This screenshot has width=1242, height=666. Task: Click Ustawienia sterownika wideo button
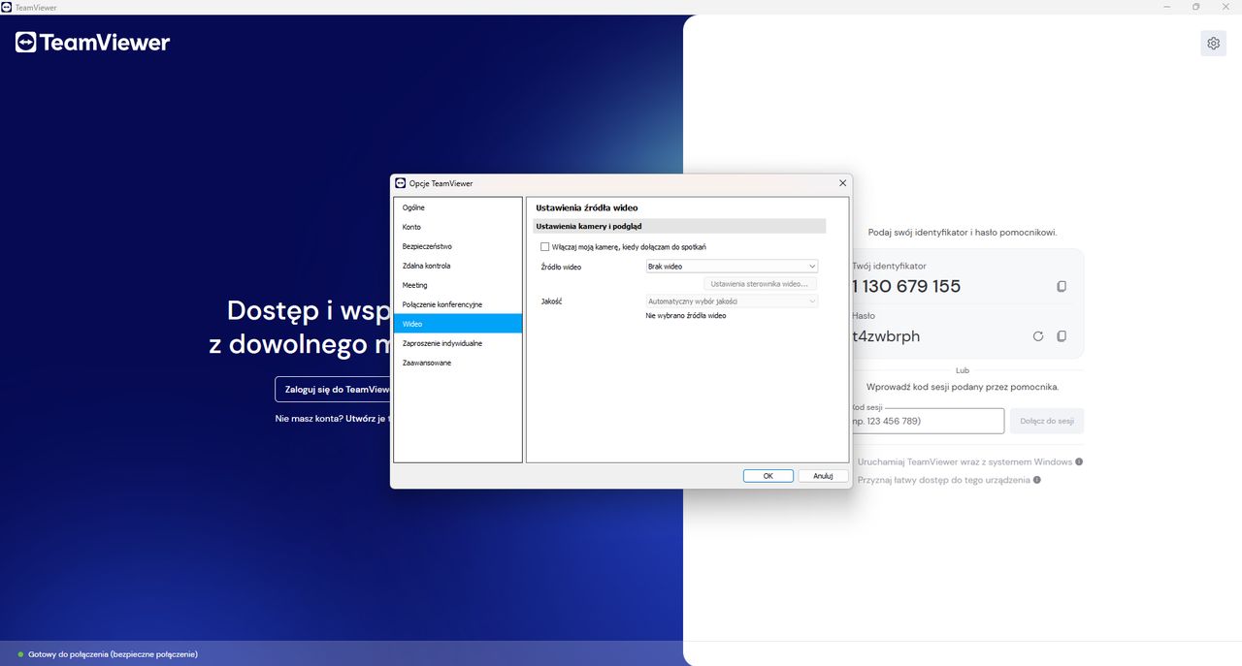click(760, 284)
